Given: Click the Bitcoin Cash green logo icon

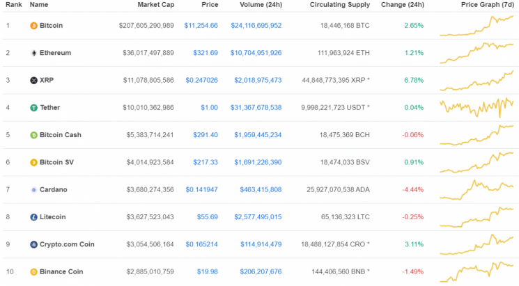Looking at the screenshot, I should [x=33, y=135].
